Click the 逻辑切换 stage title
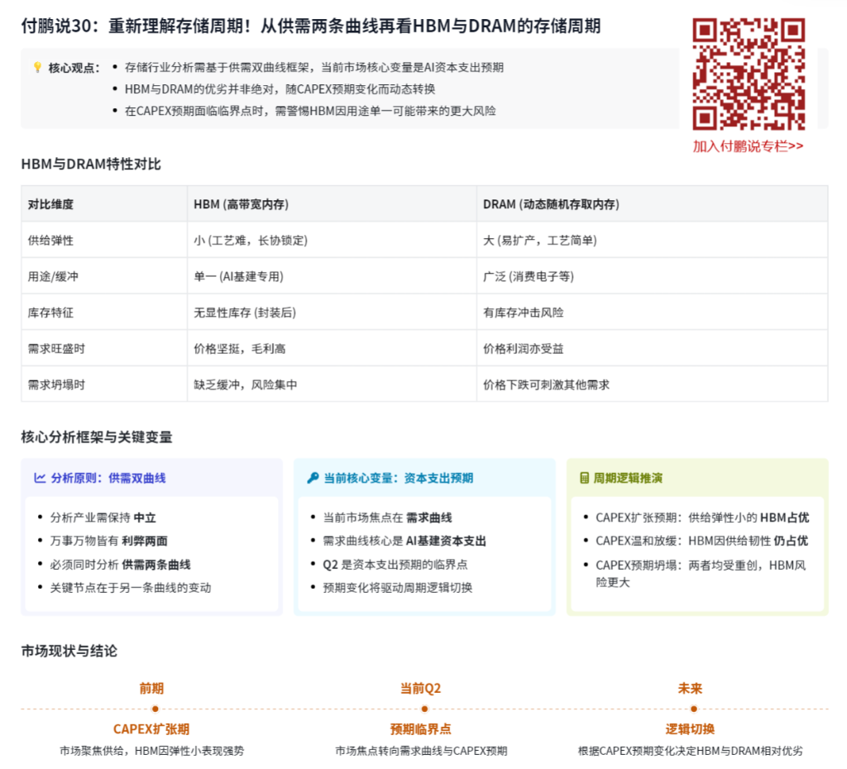 pos(690,729)
